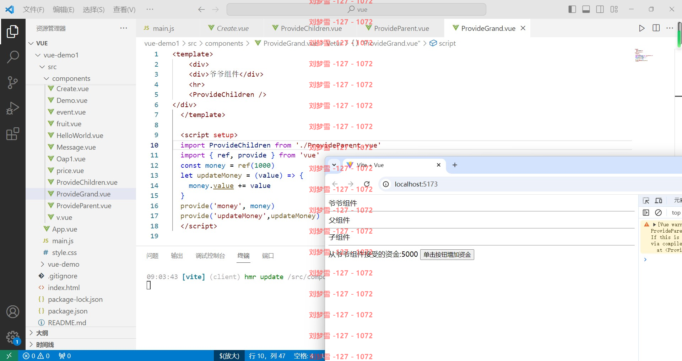
Task: Open the 编辑(E) menu
Action: 64,10
